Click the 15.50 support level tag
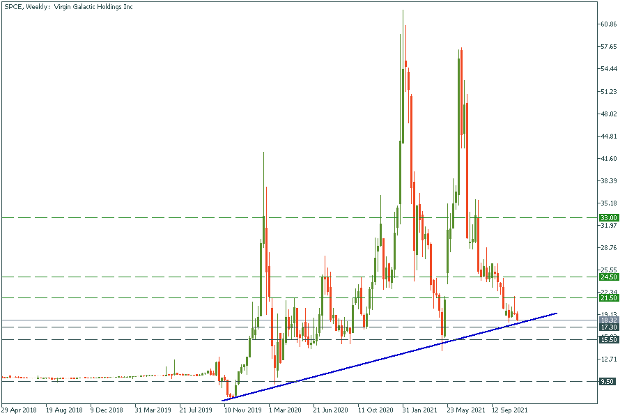 click(610, 339)
